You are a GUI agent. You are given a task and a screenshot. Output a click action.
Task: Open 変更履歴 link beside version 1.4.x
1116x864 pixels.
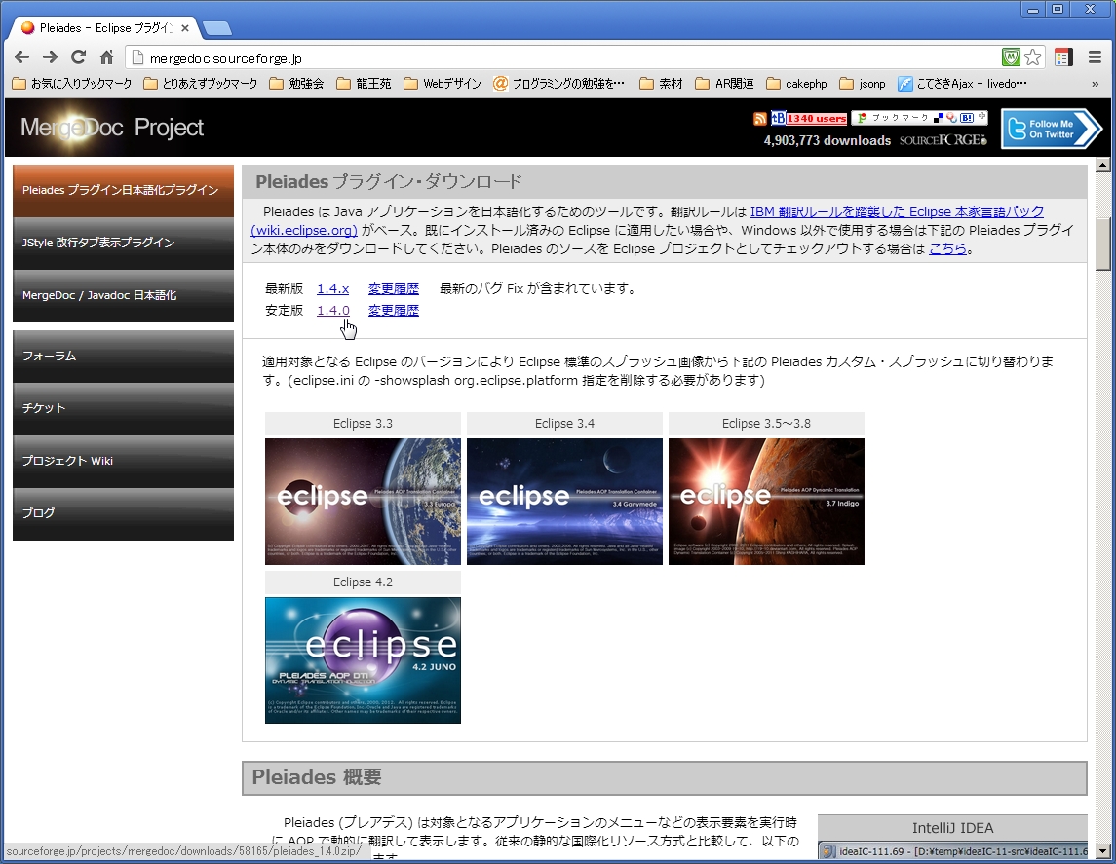click(394, 288)
